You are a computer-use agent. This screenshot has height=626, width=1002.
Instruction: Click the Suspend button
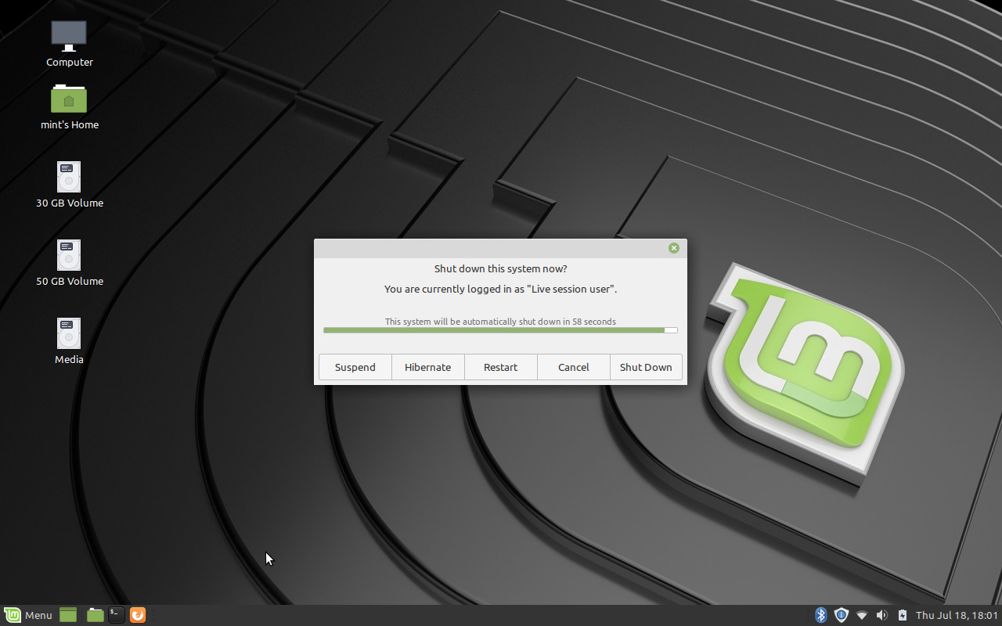(x=355, y=367)
